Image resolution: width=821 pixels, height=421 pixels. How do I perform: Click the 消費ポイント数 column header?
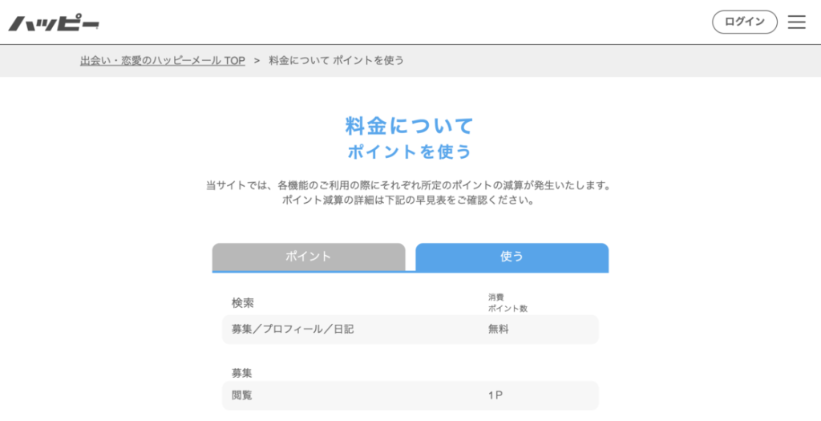tap(508, 302)
